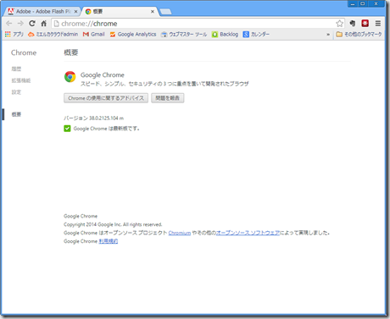The height and width of the screenshot is (319, 390).
Task: Click the Chrome の使用に関するアドバイス button
Action: tap(106, 98)
